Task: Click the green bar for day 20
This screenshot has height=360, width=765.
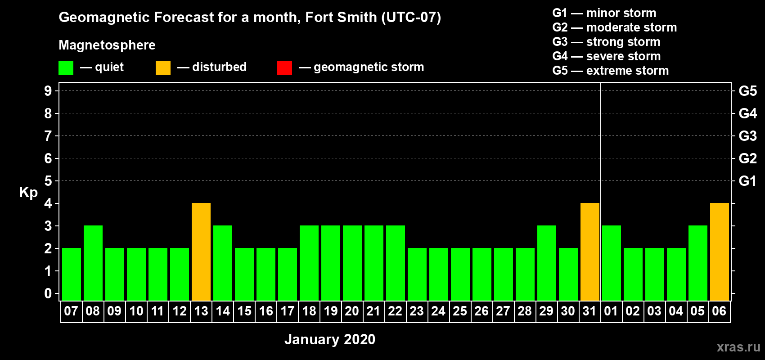Action: pyautogui.click(x=352, y=263)
